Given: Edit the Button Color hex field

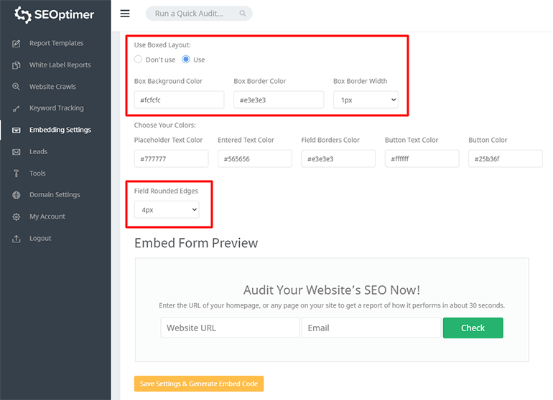Looking at the screenshot, I should coord(505,158).
